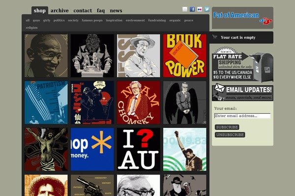Open the gray robots on black thumbnail

click(x=92, y=56)
